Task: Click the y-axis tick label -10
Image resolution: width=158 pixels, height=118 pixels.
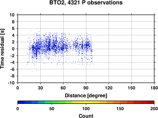Action: (11, 83)
